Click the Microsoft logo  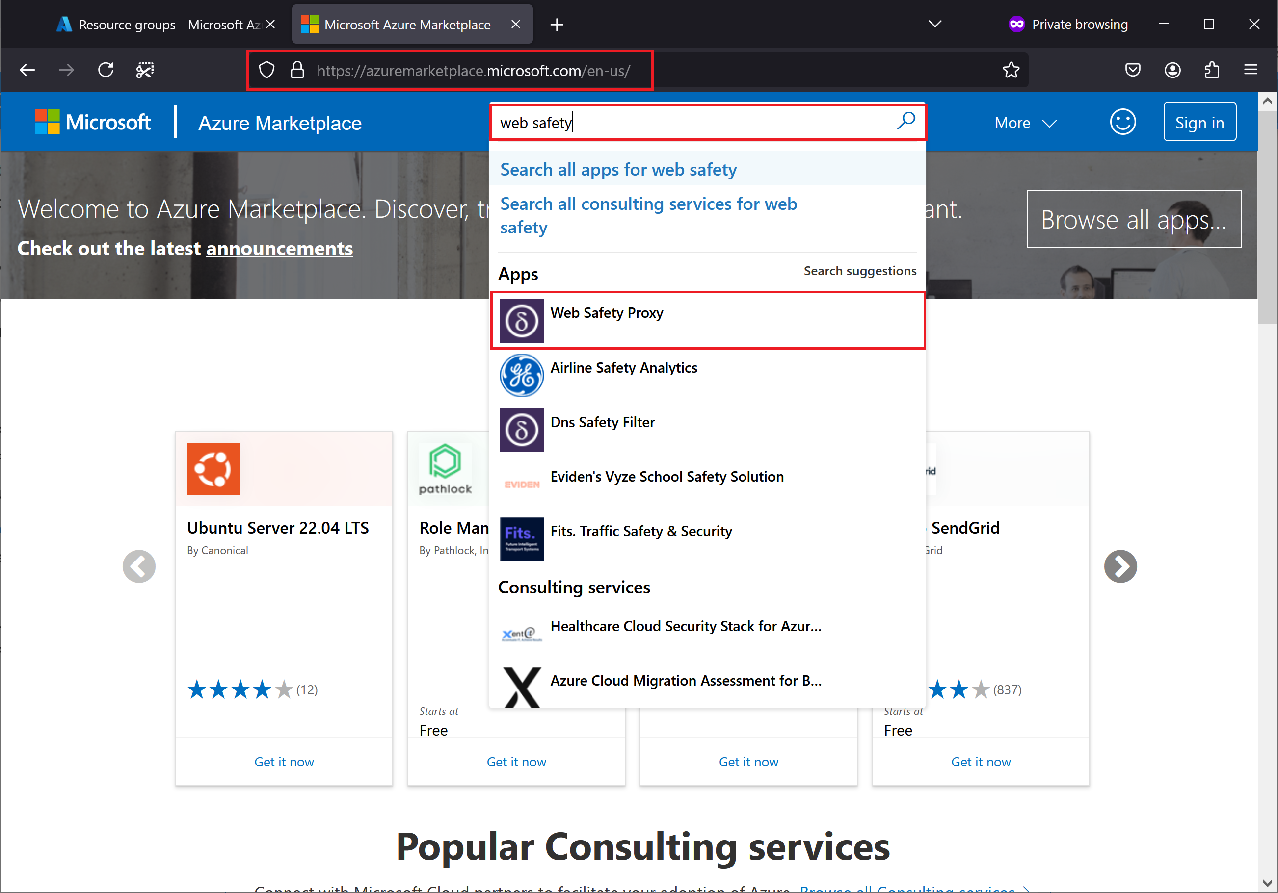92,122
